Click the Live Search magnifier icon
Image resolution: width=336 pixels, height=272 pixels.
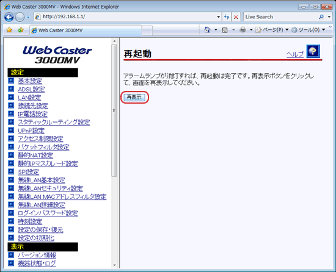(x=321, y=17)
